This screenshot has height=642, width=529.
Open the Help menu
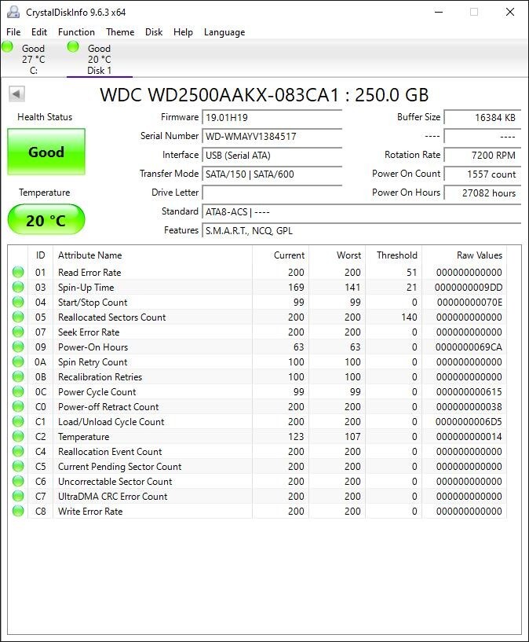183,32
